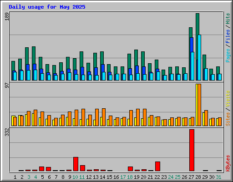Click day 27 on the x-axis
The width and height of the screenshot is (233, 182).
(x=191, y=177)
